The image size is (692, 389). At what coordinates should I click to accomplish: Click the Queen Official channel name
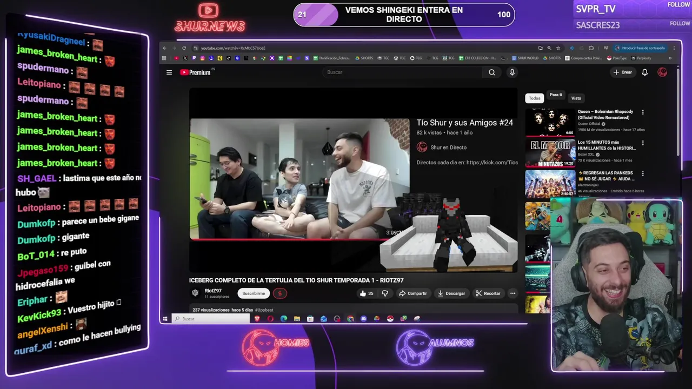point(589,124)
